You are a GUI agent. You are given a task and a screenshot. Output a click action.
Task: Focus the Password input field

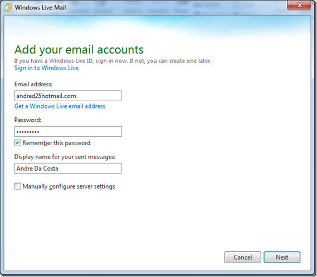coord(68,132)
